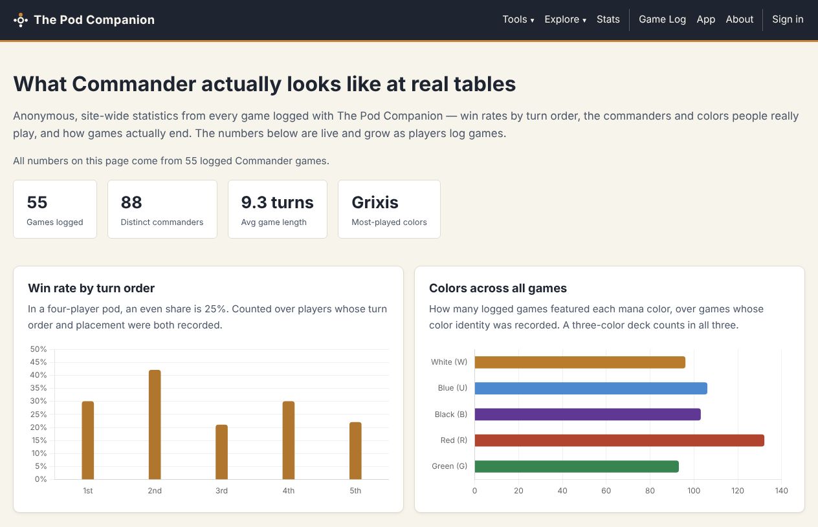Open the About page
818x527 pixels.
click(x=740, y=19)
